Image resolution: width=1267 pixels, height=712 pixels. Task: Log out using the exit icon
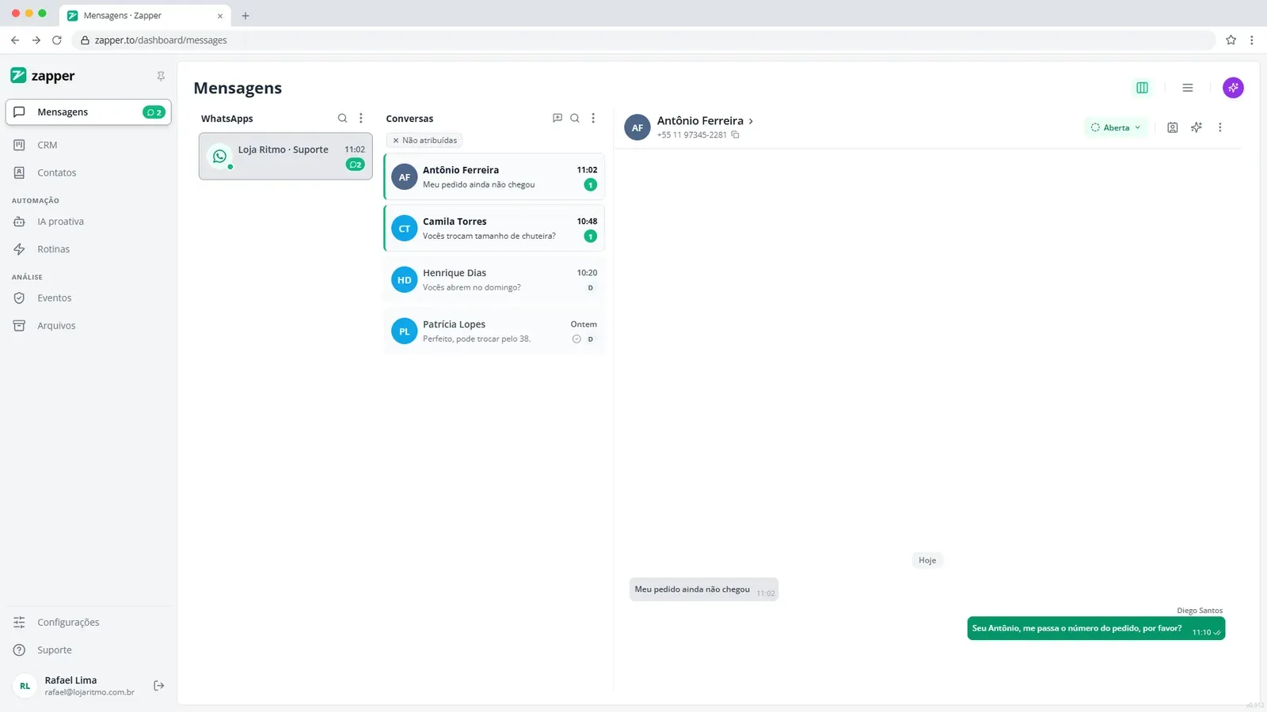(159, 686)
